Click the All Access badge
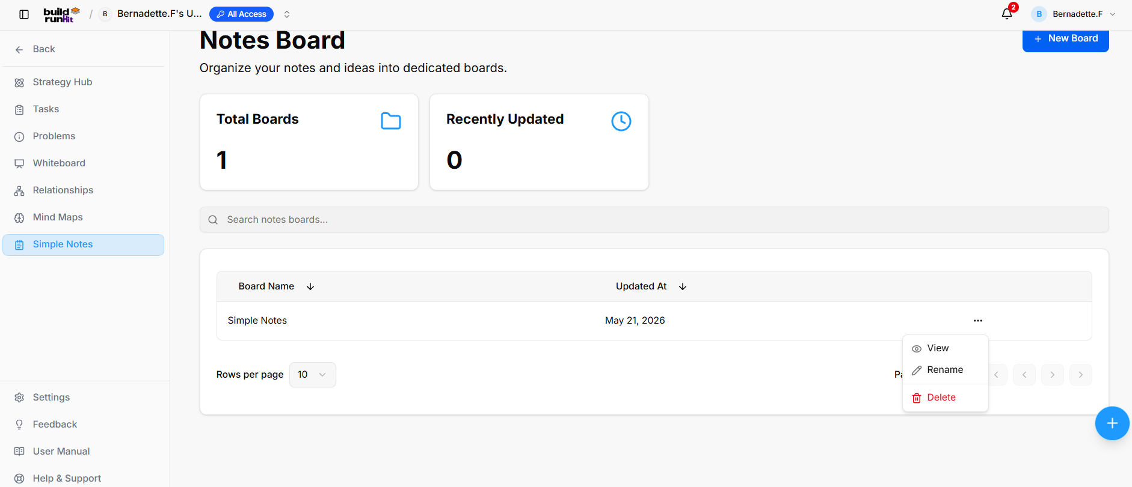1132x487 pixels. [x=241, y=14]
